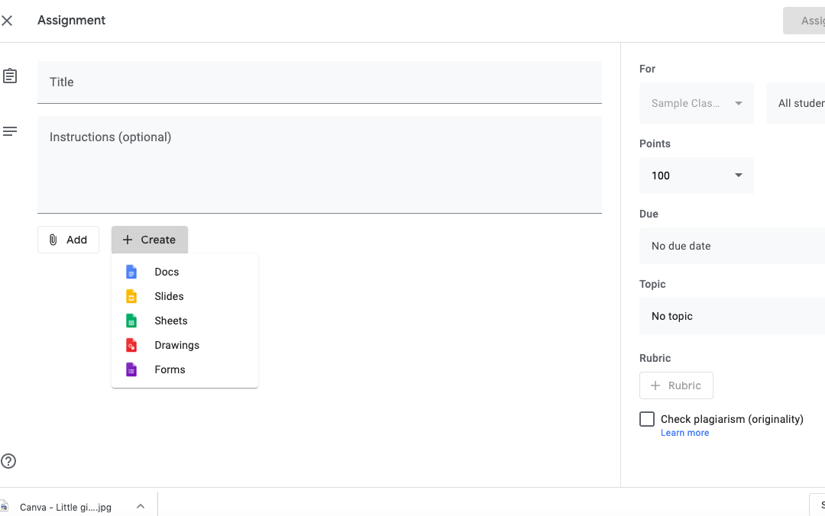Expand the Canva download item chevron
The width and height of the screenshot is (825, 516).
pyautogui.click(x=141, y=507)
